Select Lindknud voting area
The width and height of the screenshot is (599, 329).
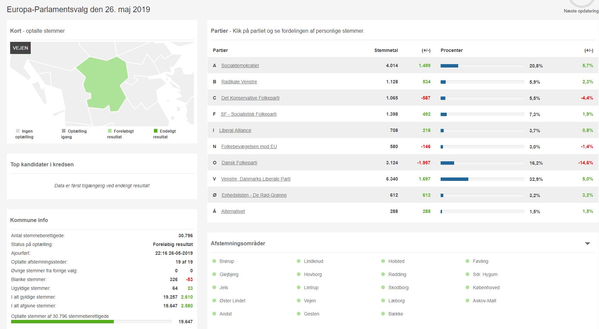click(x=313, y=261)
